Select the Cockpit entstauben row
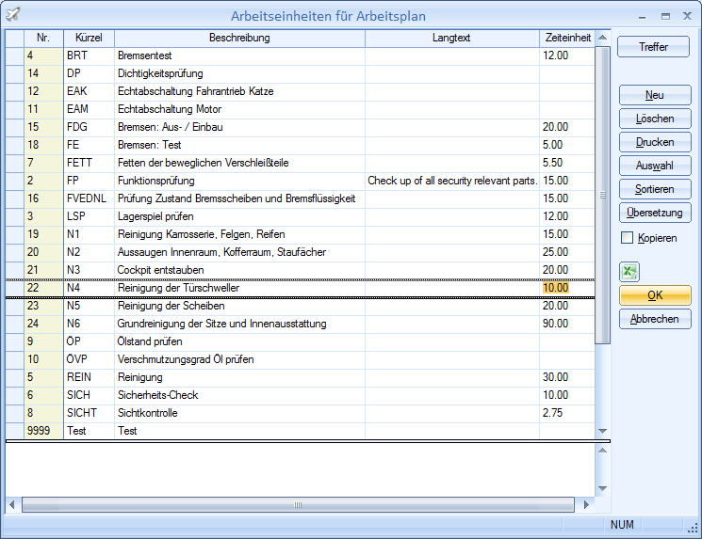Viewport: 702px width, 539px height. tap(300, 270)
